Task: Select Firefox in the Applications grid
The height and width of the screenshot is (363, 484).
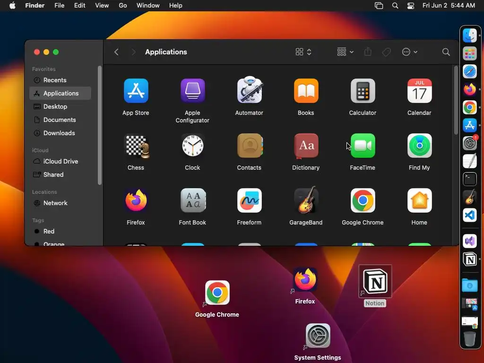Action: [x=136, y=200]
